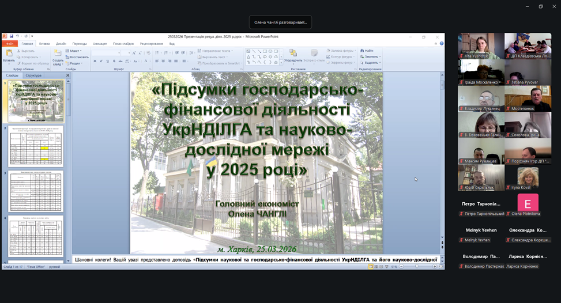Open the Replace (Заменить) dropdown arrow
561x303 pixels.
[x=381, y=57]
